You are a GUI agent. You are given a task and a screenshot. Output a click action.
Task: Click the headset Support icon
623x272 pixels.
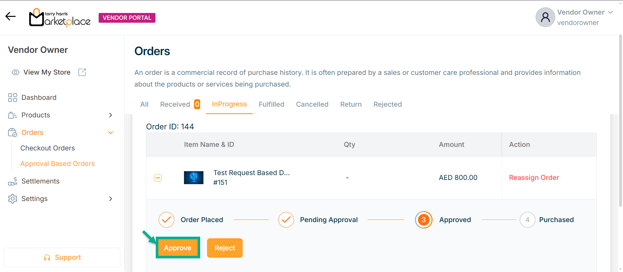47,257
